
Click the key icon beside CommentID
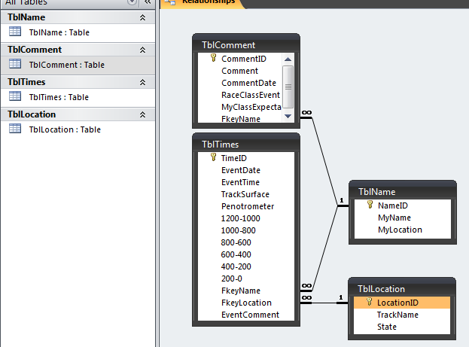[x=213, y=58]
